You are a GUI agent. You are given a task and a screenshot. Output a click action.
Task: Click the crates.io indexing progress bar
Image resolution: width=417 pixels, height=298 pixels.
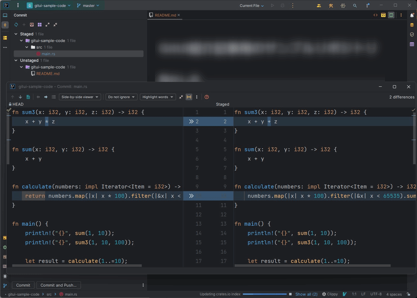[x=265, y=294]
